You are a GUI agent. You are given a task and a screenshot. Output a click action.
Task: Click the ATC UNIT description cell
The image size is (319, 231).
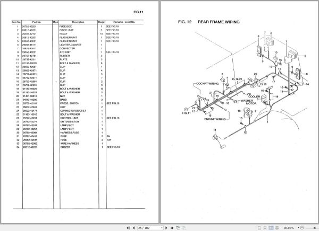(65, 52)
